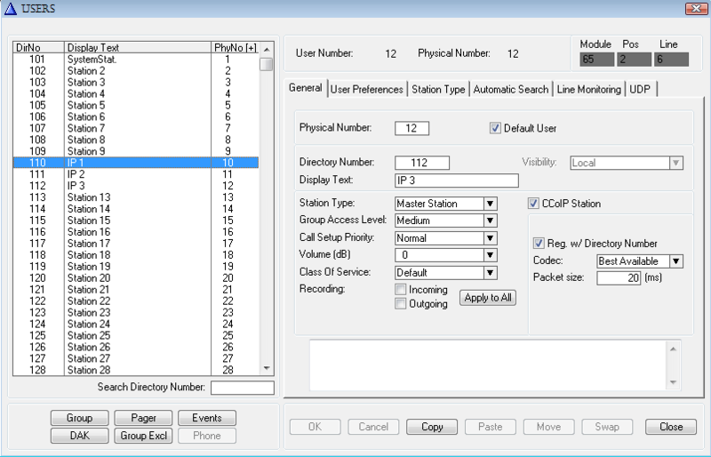Viewport: 711px width, 457px height.
Task: Open the Class Of Service dropdown
Action: click(x=490, y=273)
